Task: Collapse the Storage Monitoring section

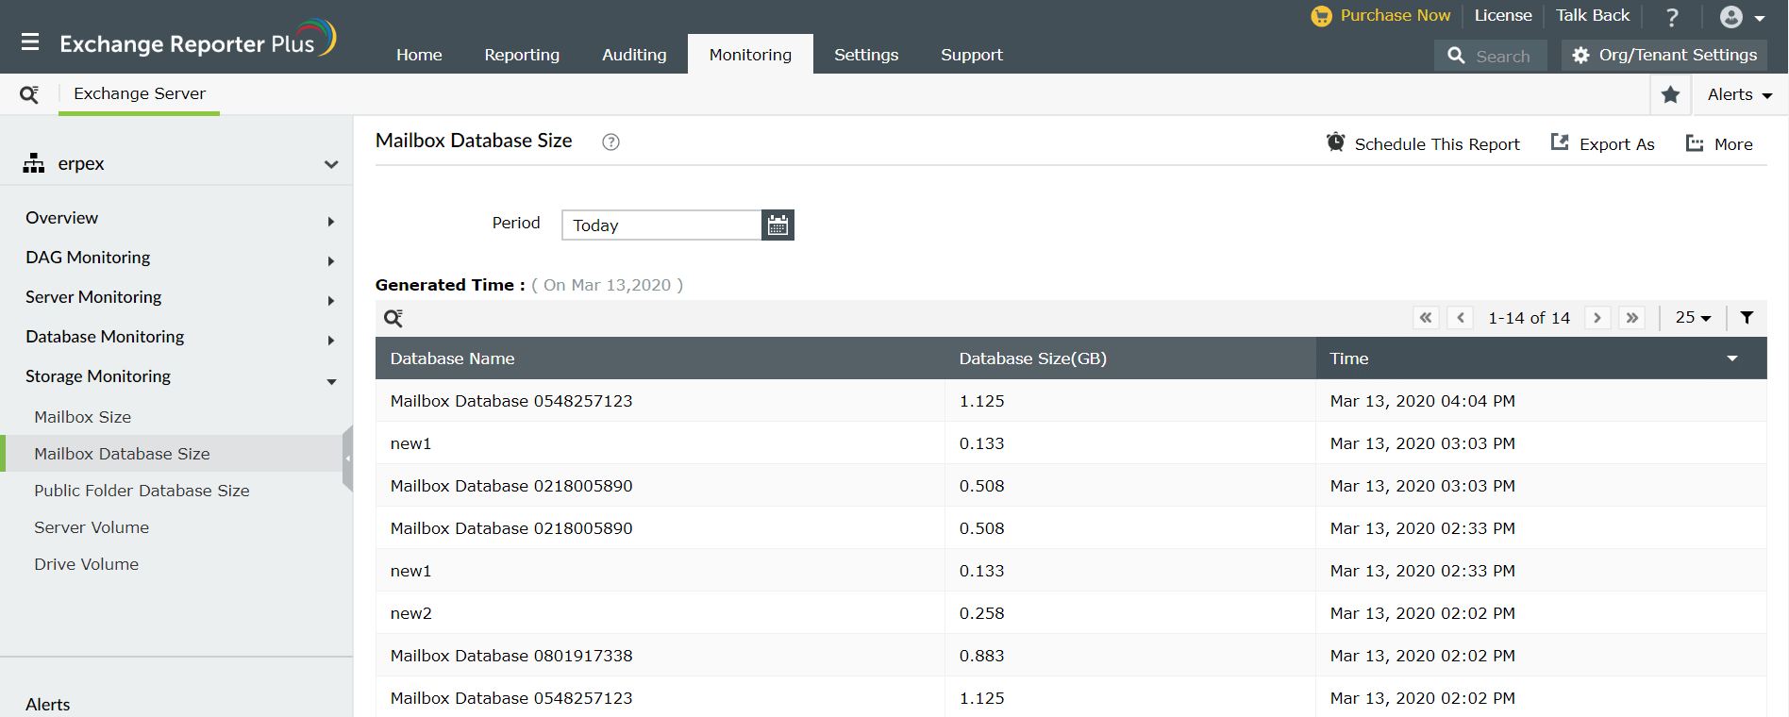Action: (330, 381)
